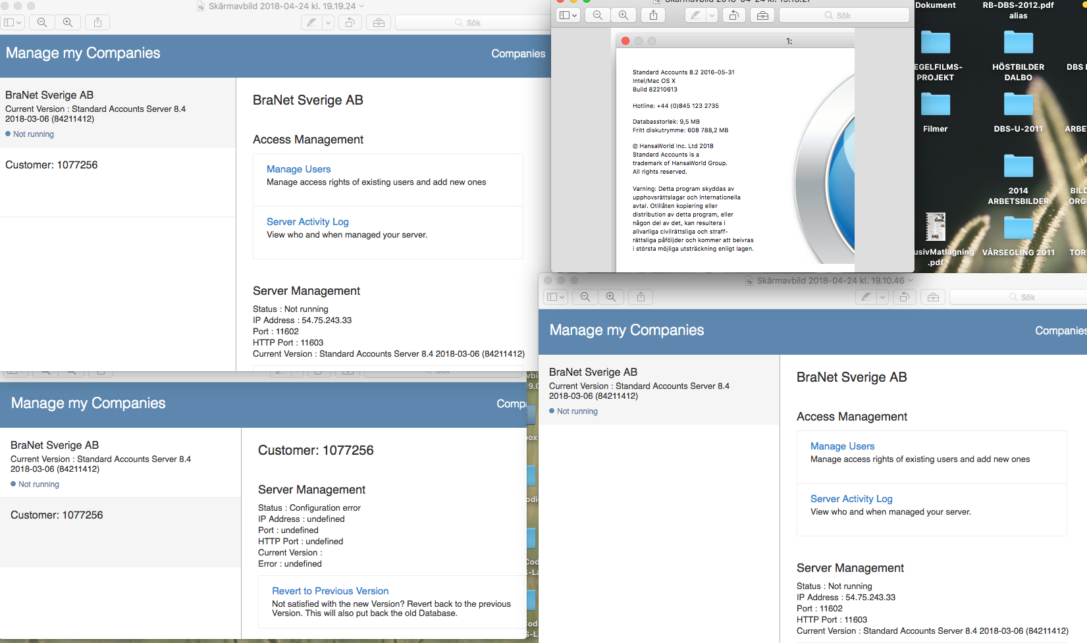Viewport: 1087px width, 643px height.
Task: Toggle markup pen in 19.10.46 Preview window
Action: point(866,297)
